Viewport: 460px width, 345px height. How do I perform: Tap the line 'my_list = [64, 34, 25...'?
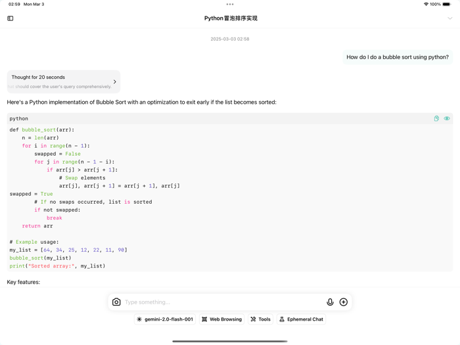point(68,250)
